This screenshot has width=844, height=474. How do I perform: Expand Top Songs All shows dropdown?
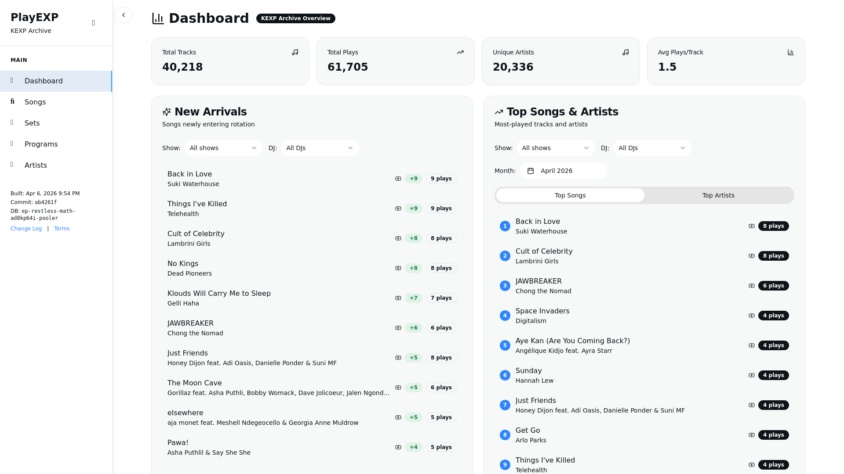pyautogui.click(x=556, y=148)
